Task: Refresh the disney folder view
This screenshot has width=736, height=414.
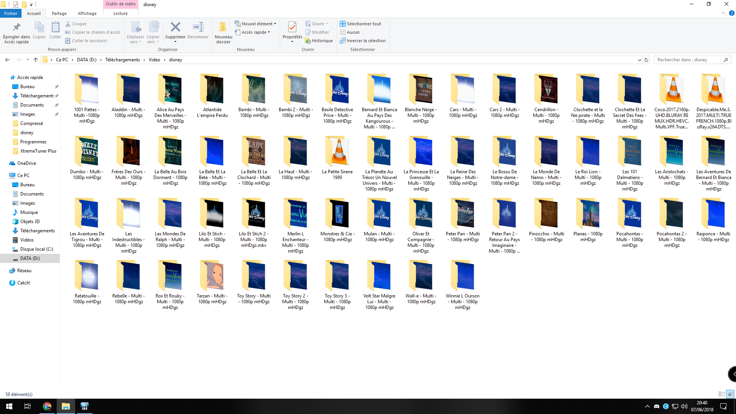Action: pos(646,60)
